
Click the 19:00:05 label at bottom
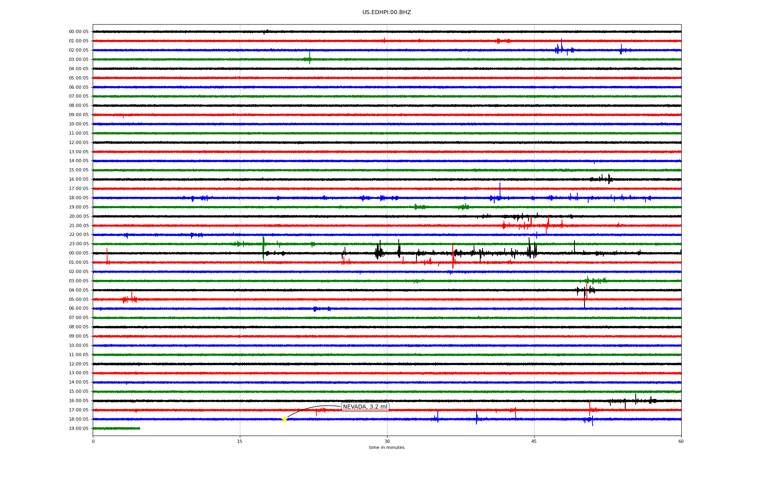point(79,429)
